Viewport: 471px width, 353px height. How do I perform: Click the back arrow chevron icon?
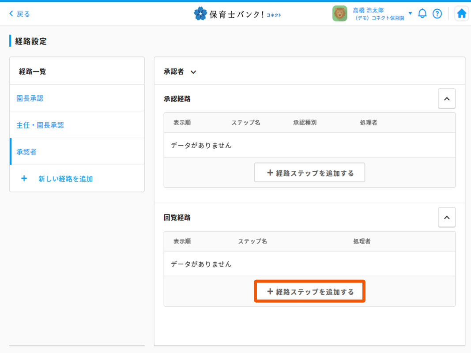11,14
